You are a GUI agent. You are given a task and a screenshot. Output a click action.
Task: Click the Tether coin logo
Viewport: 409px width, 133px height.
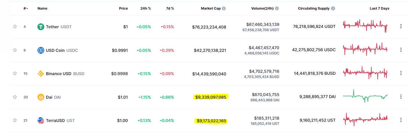click(41, 27)
